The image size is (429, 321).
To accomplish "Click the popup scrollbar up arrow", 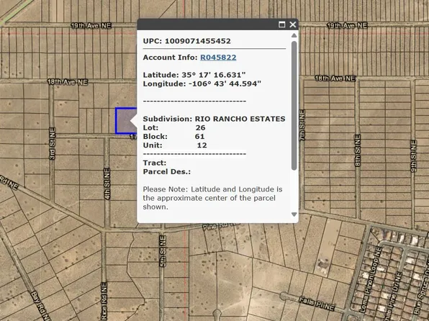I will click(x=294, y=35).
